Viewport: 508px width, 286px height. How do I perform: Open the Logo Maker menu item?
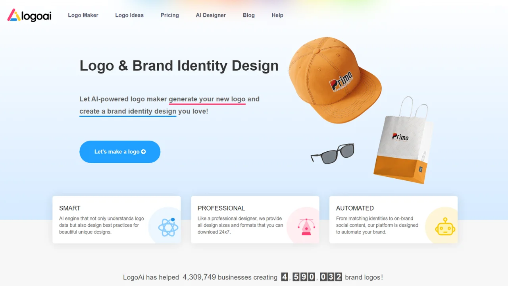pos(83,15)
